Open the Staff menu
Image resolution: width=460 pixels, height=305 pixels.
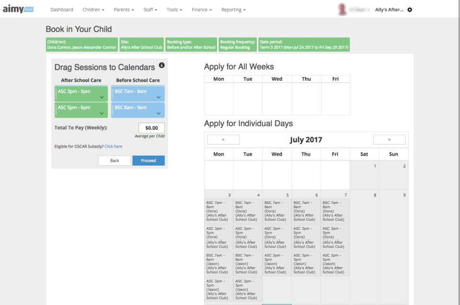tap(150, 9)
